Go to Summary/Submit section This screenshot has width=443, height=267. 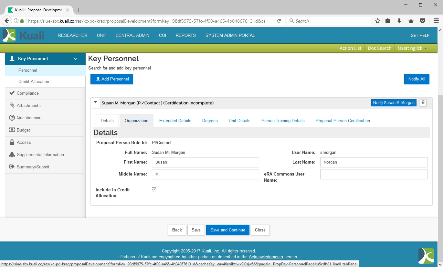coord(33,167)
